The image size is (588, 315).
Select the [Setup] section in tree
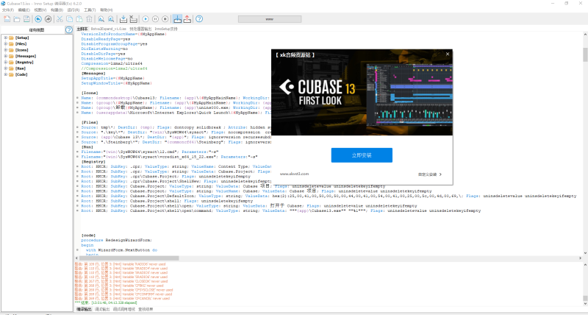[22, 38]
